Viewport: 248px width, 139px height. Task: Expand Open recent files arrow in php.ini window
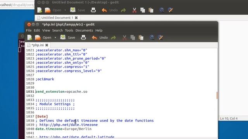pos(55,38)
